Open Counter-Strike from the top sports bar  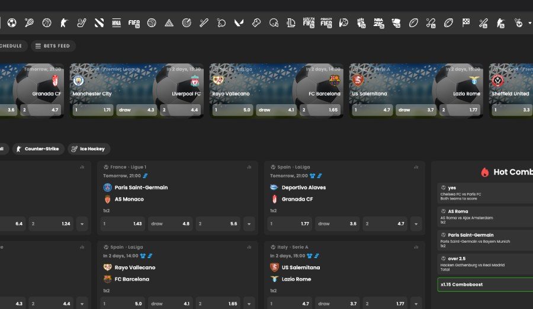[x=64, y=22]
